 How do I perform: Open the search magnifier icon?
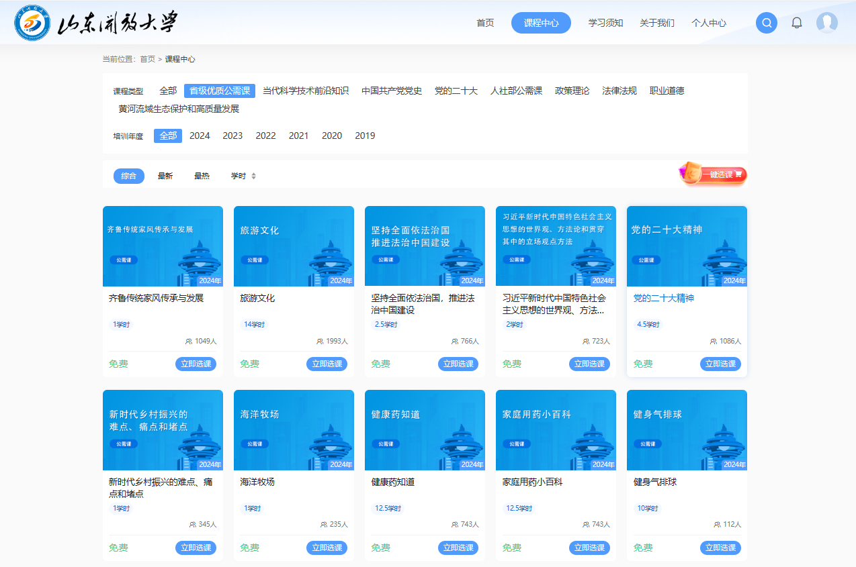[767, 23]
